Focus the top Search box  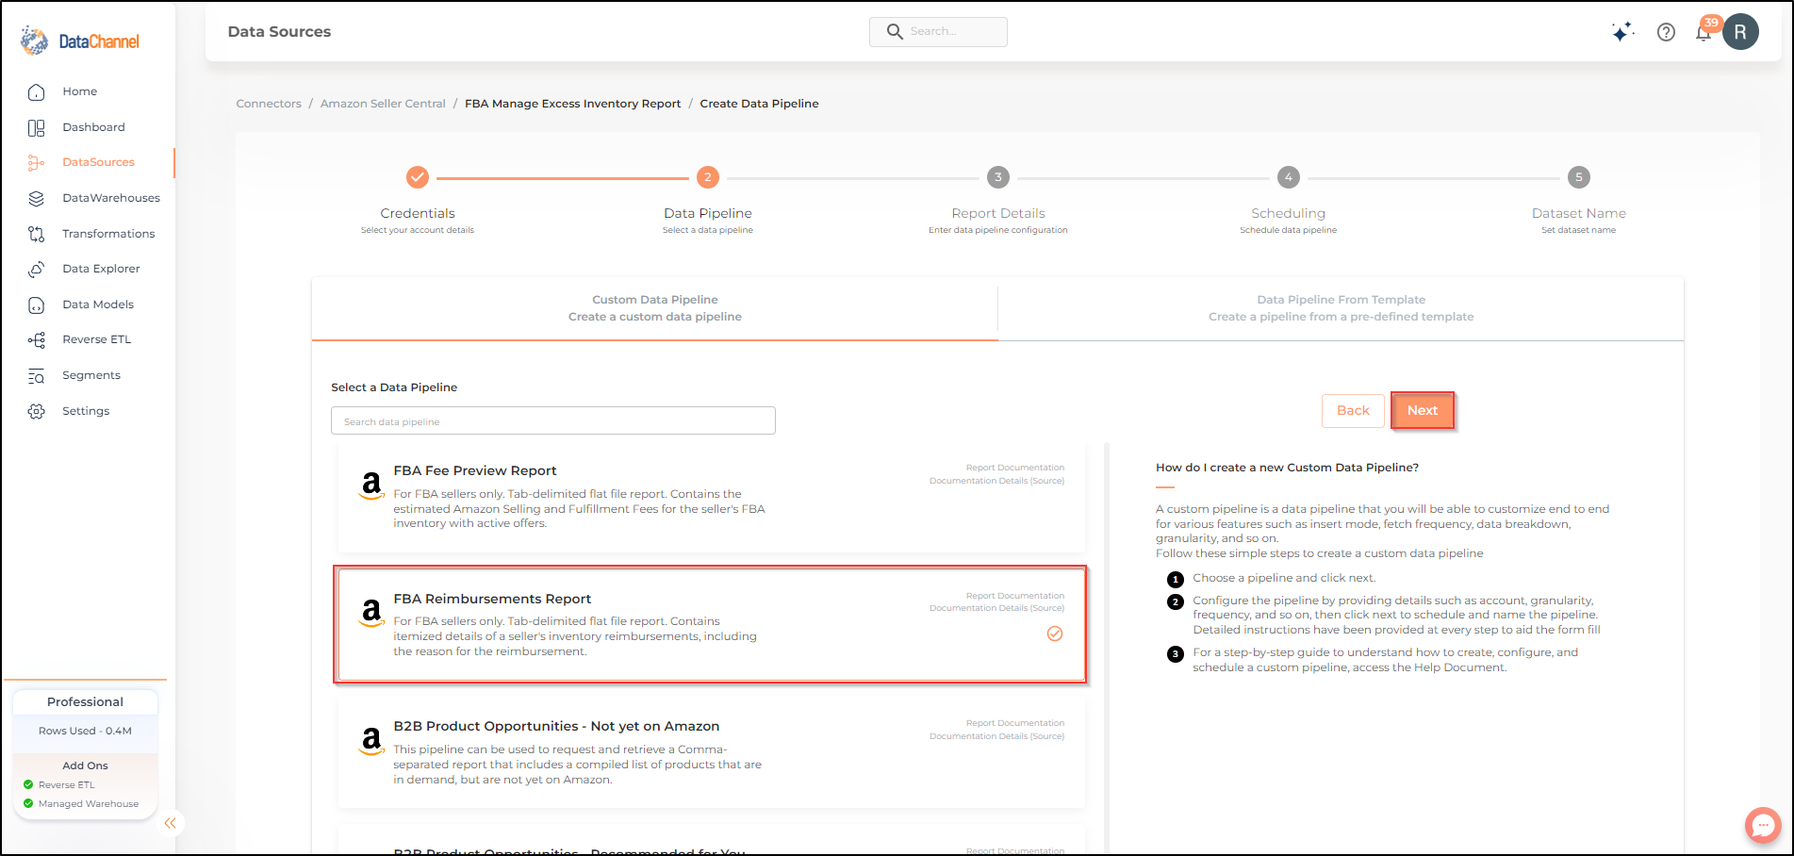(938, 32)
